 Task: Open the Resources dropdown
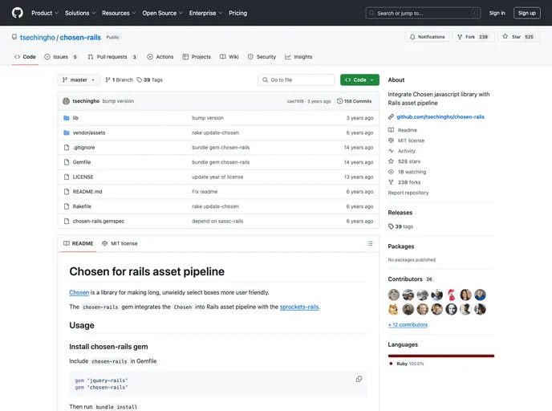[119, 13]
